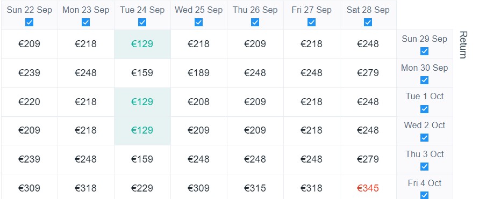Uncheck the Wed 2 Oct return checkbox
The image size is (479, 199).
(424, 138)
